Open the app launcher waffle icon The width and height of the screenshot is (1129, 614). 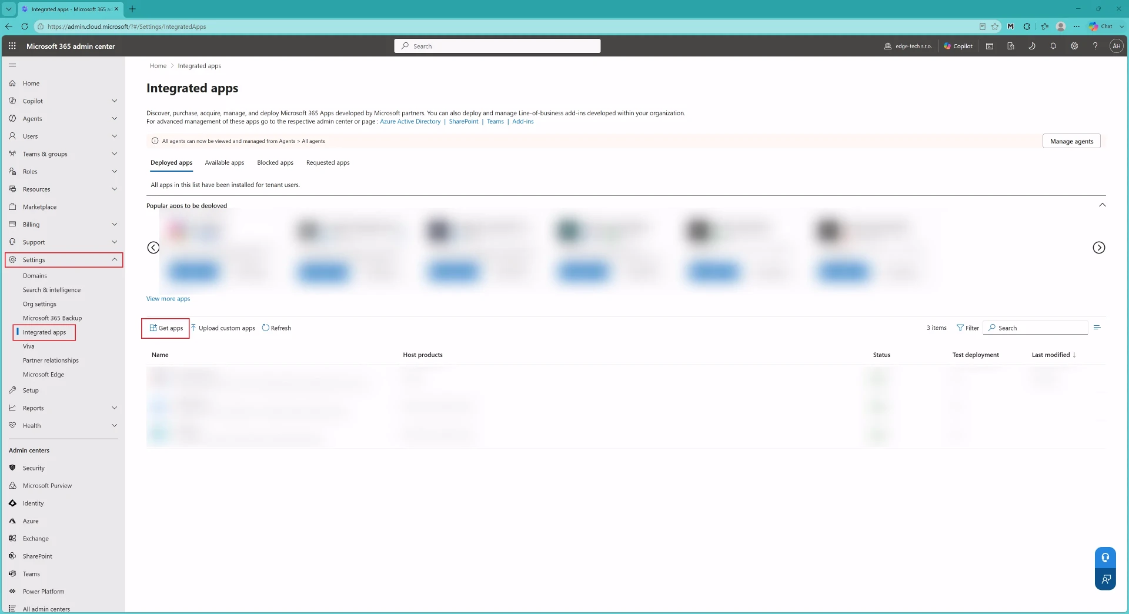(12, 46)
